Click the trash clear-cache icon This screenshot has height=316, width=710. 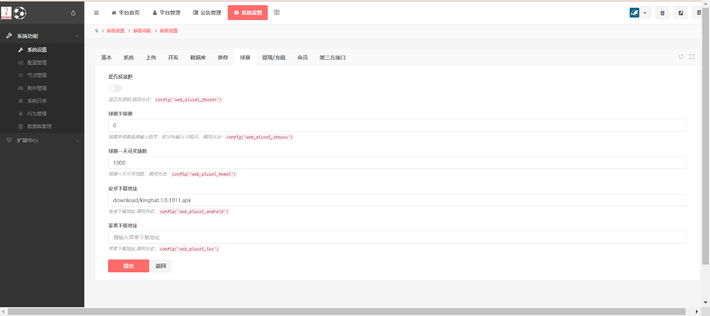663,13
